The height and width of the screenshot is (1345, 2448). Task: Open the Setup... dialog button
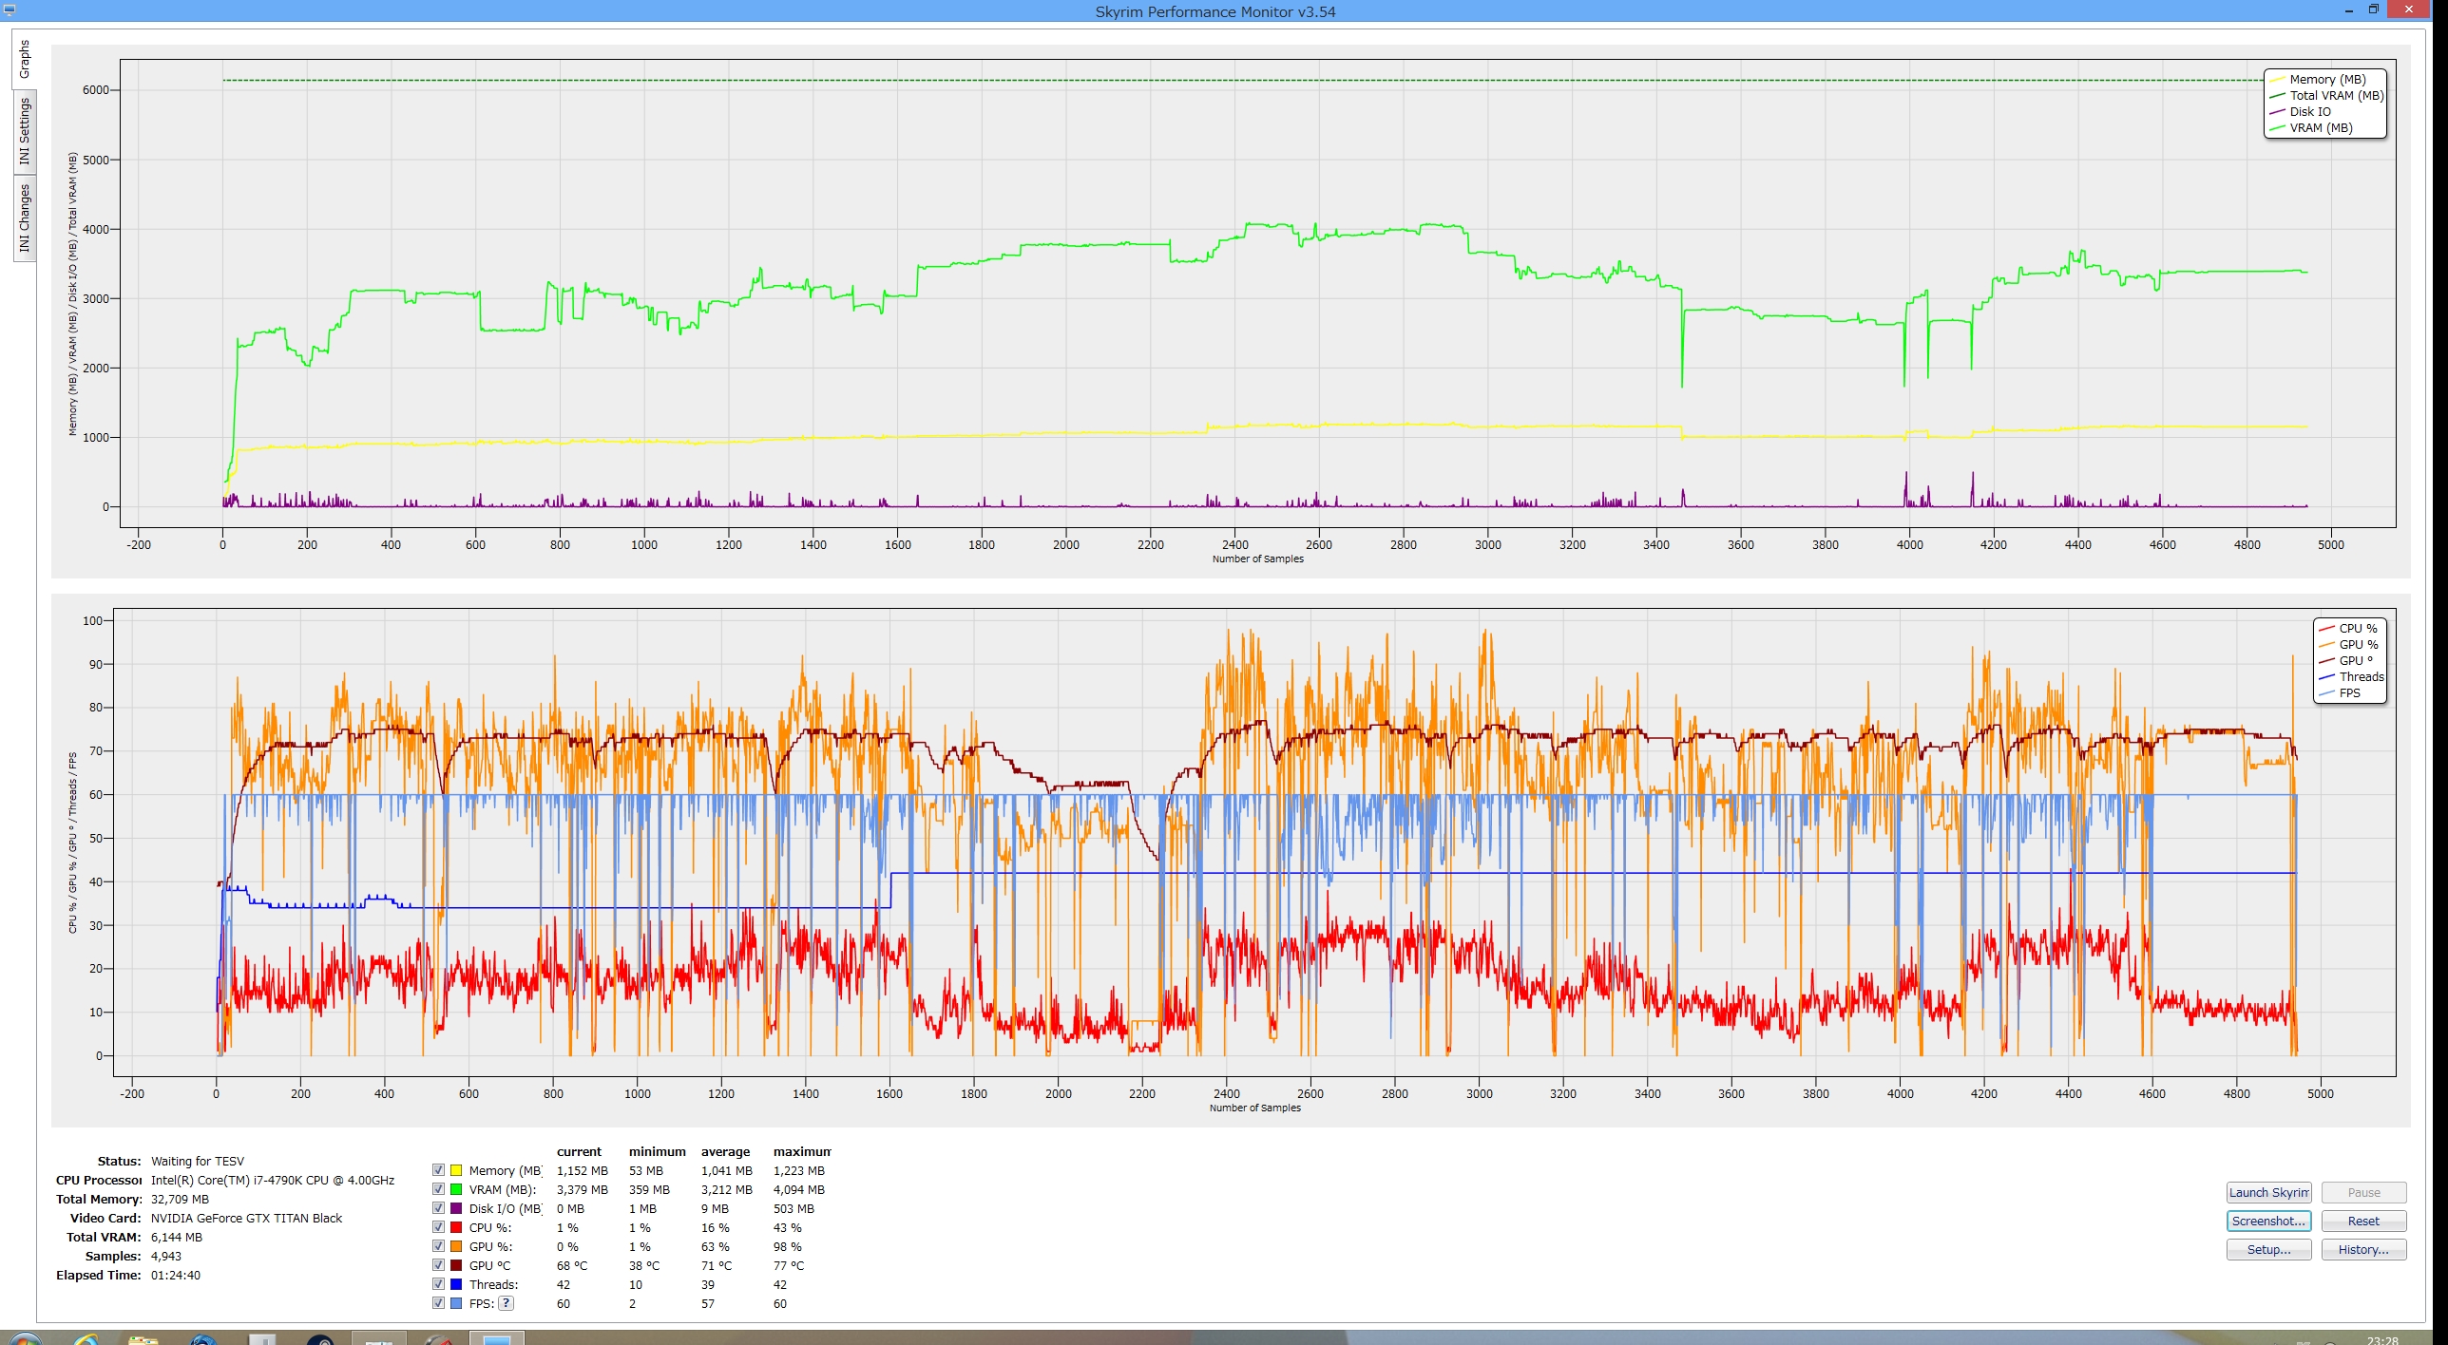click(2268, 1249)
